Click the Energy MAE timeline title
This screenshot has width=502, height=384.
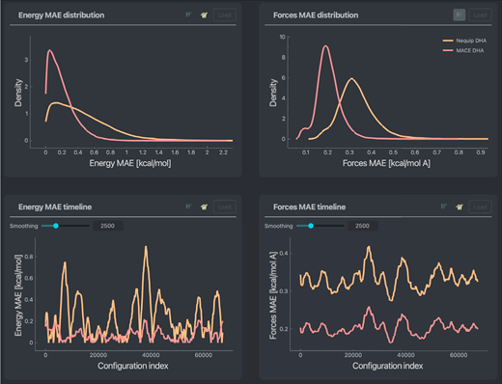[55, 206]
